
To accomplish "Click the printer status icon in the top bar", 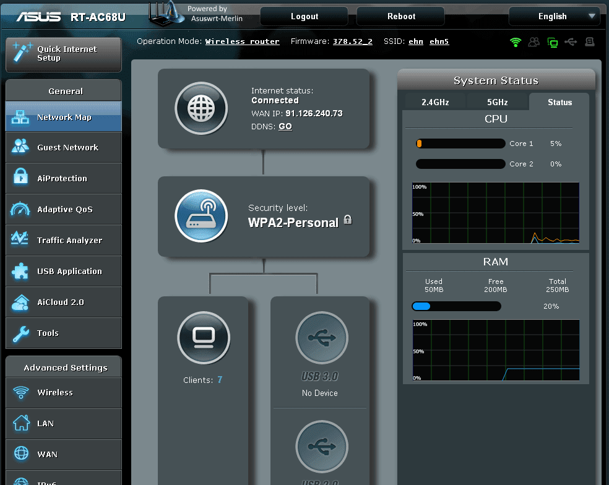I will [x=589, y=42].
